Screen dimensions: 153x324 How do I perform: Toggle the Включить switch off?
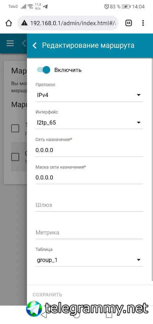(43, 70)
